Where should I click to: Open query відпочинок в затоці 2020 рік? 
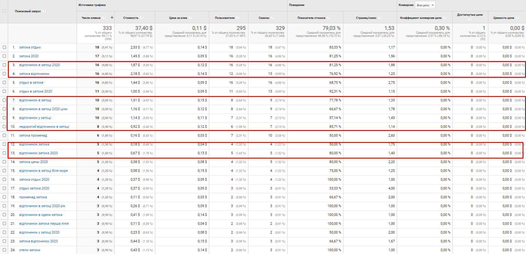[42, 206]
